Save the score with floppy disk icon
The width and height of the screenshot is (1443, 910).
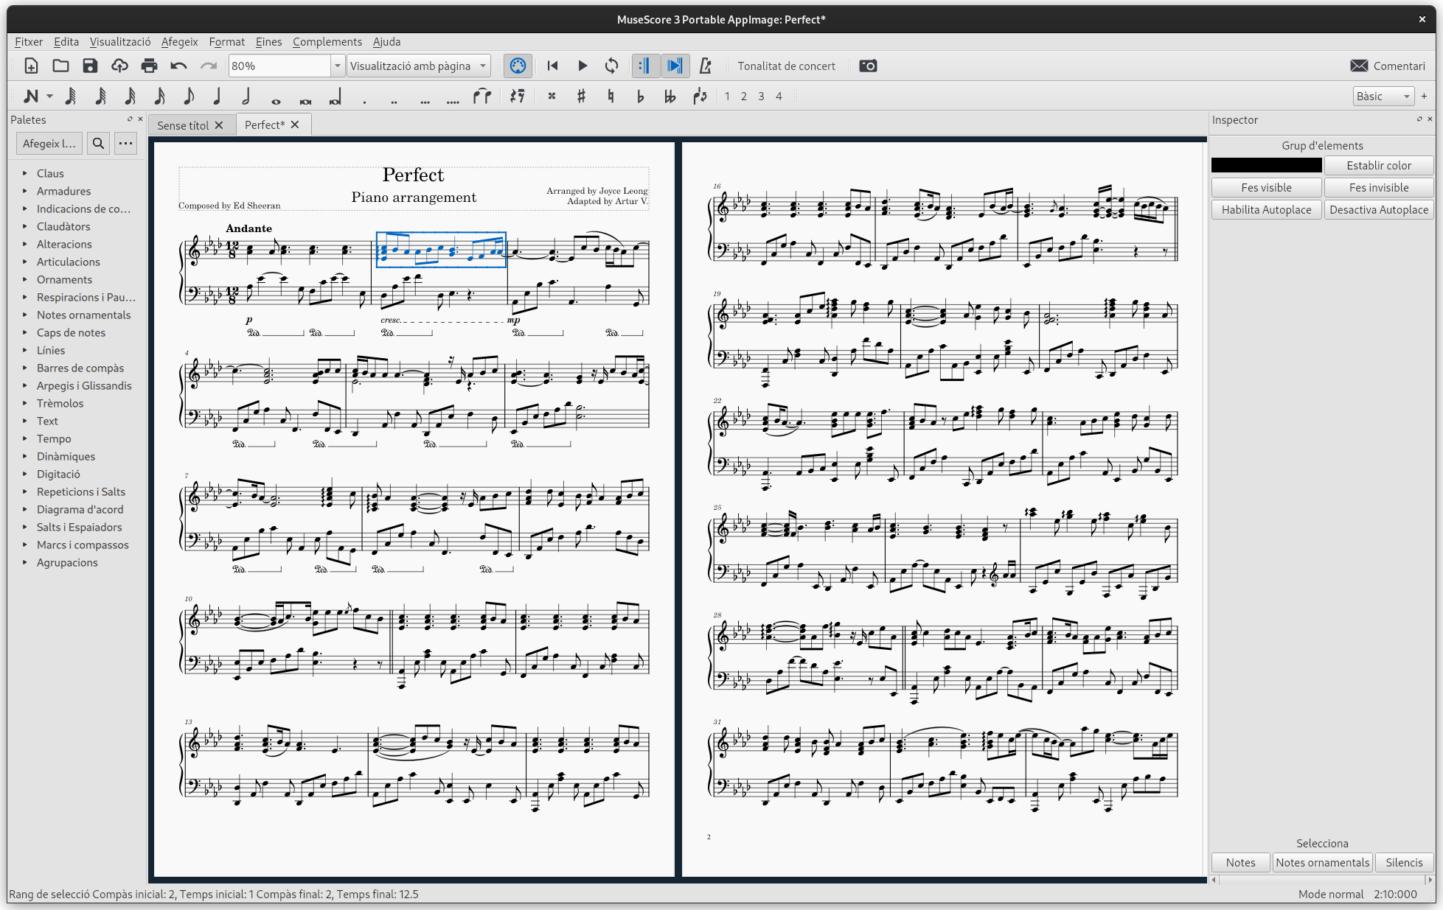[90, 66]
